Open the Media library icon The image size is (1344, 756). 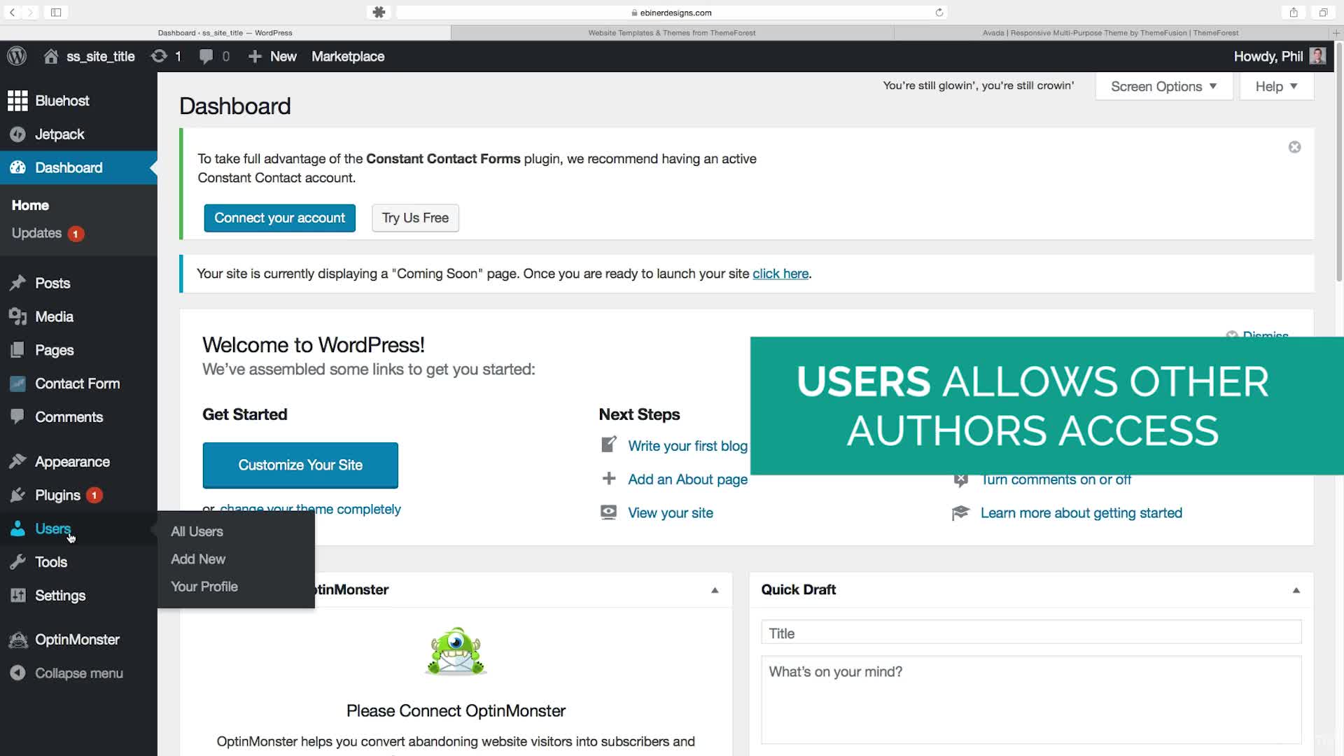[x=17, y=316]
